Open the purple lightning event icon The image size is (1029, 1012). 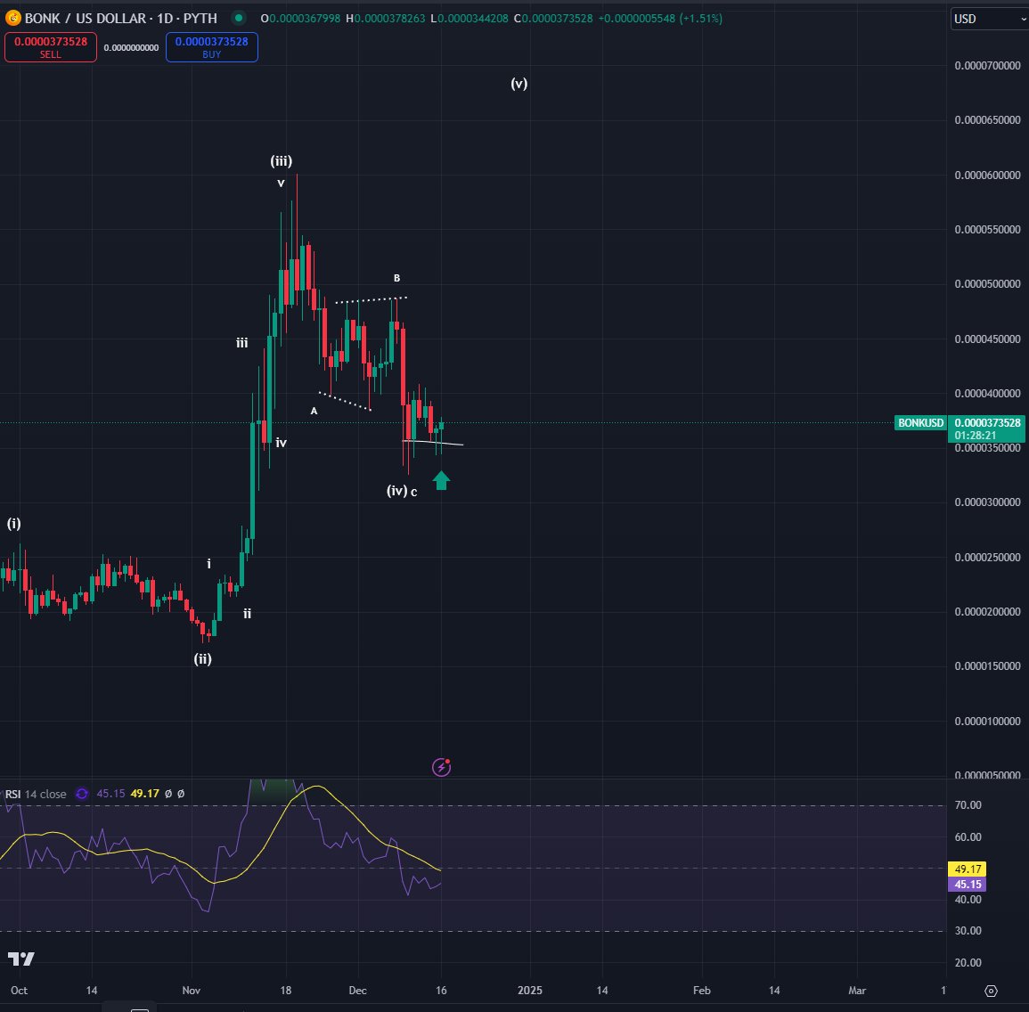pos(441,766)
